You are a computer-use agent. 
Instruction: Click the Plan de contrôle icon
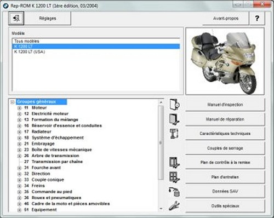174,162
